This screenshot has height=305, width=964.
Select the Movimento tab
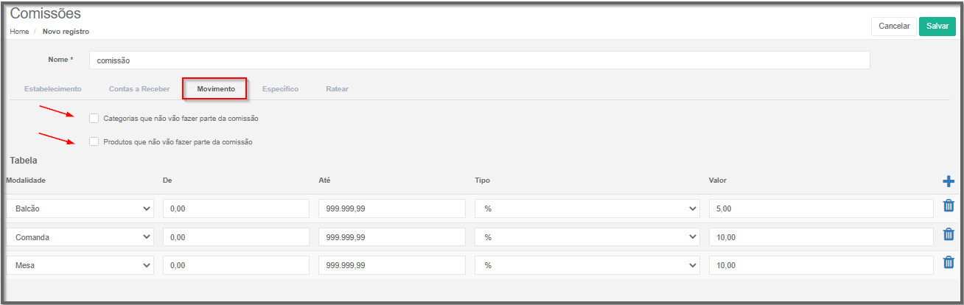pos(216,88)
